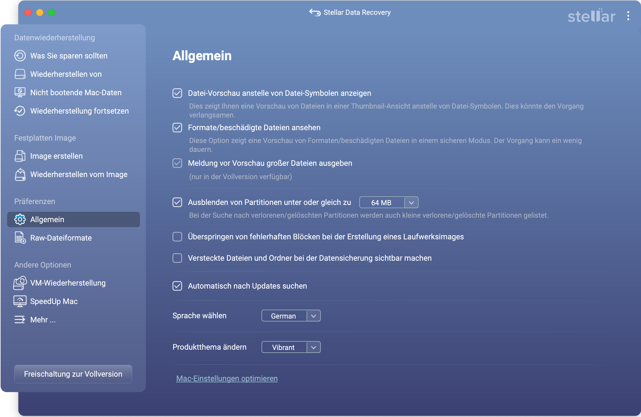The height and width of the screenshot is (417, 641).
Task: Click the Datenwiederherstellung Was Sie sparen sollten icon
Action: [x=20, y=56]
